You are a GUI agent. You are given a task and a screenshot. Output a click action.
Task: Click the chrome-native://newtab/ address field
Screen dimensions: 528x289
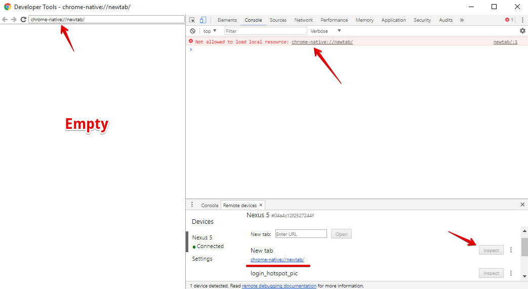tap(106, 20)
